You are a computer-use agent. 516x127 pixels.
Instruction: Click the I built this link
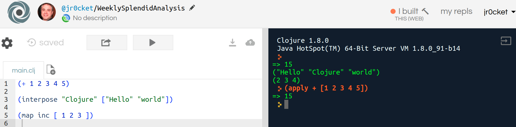click(410, 14)
